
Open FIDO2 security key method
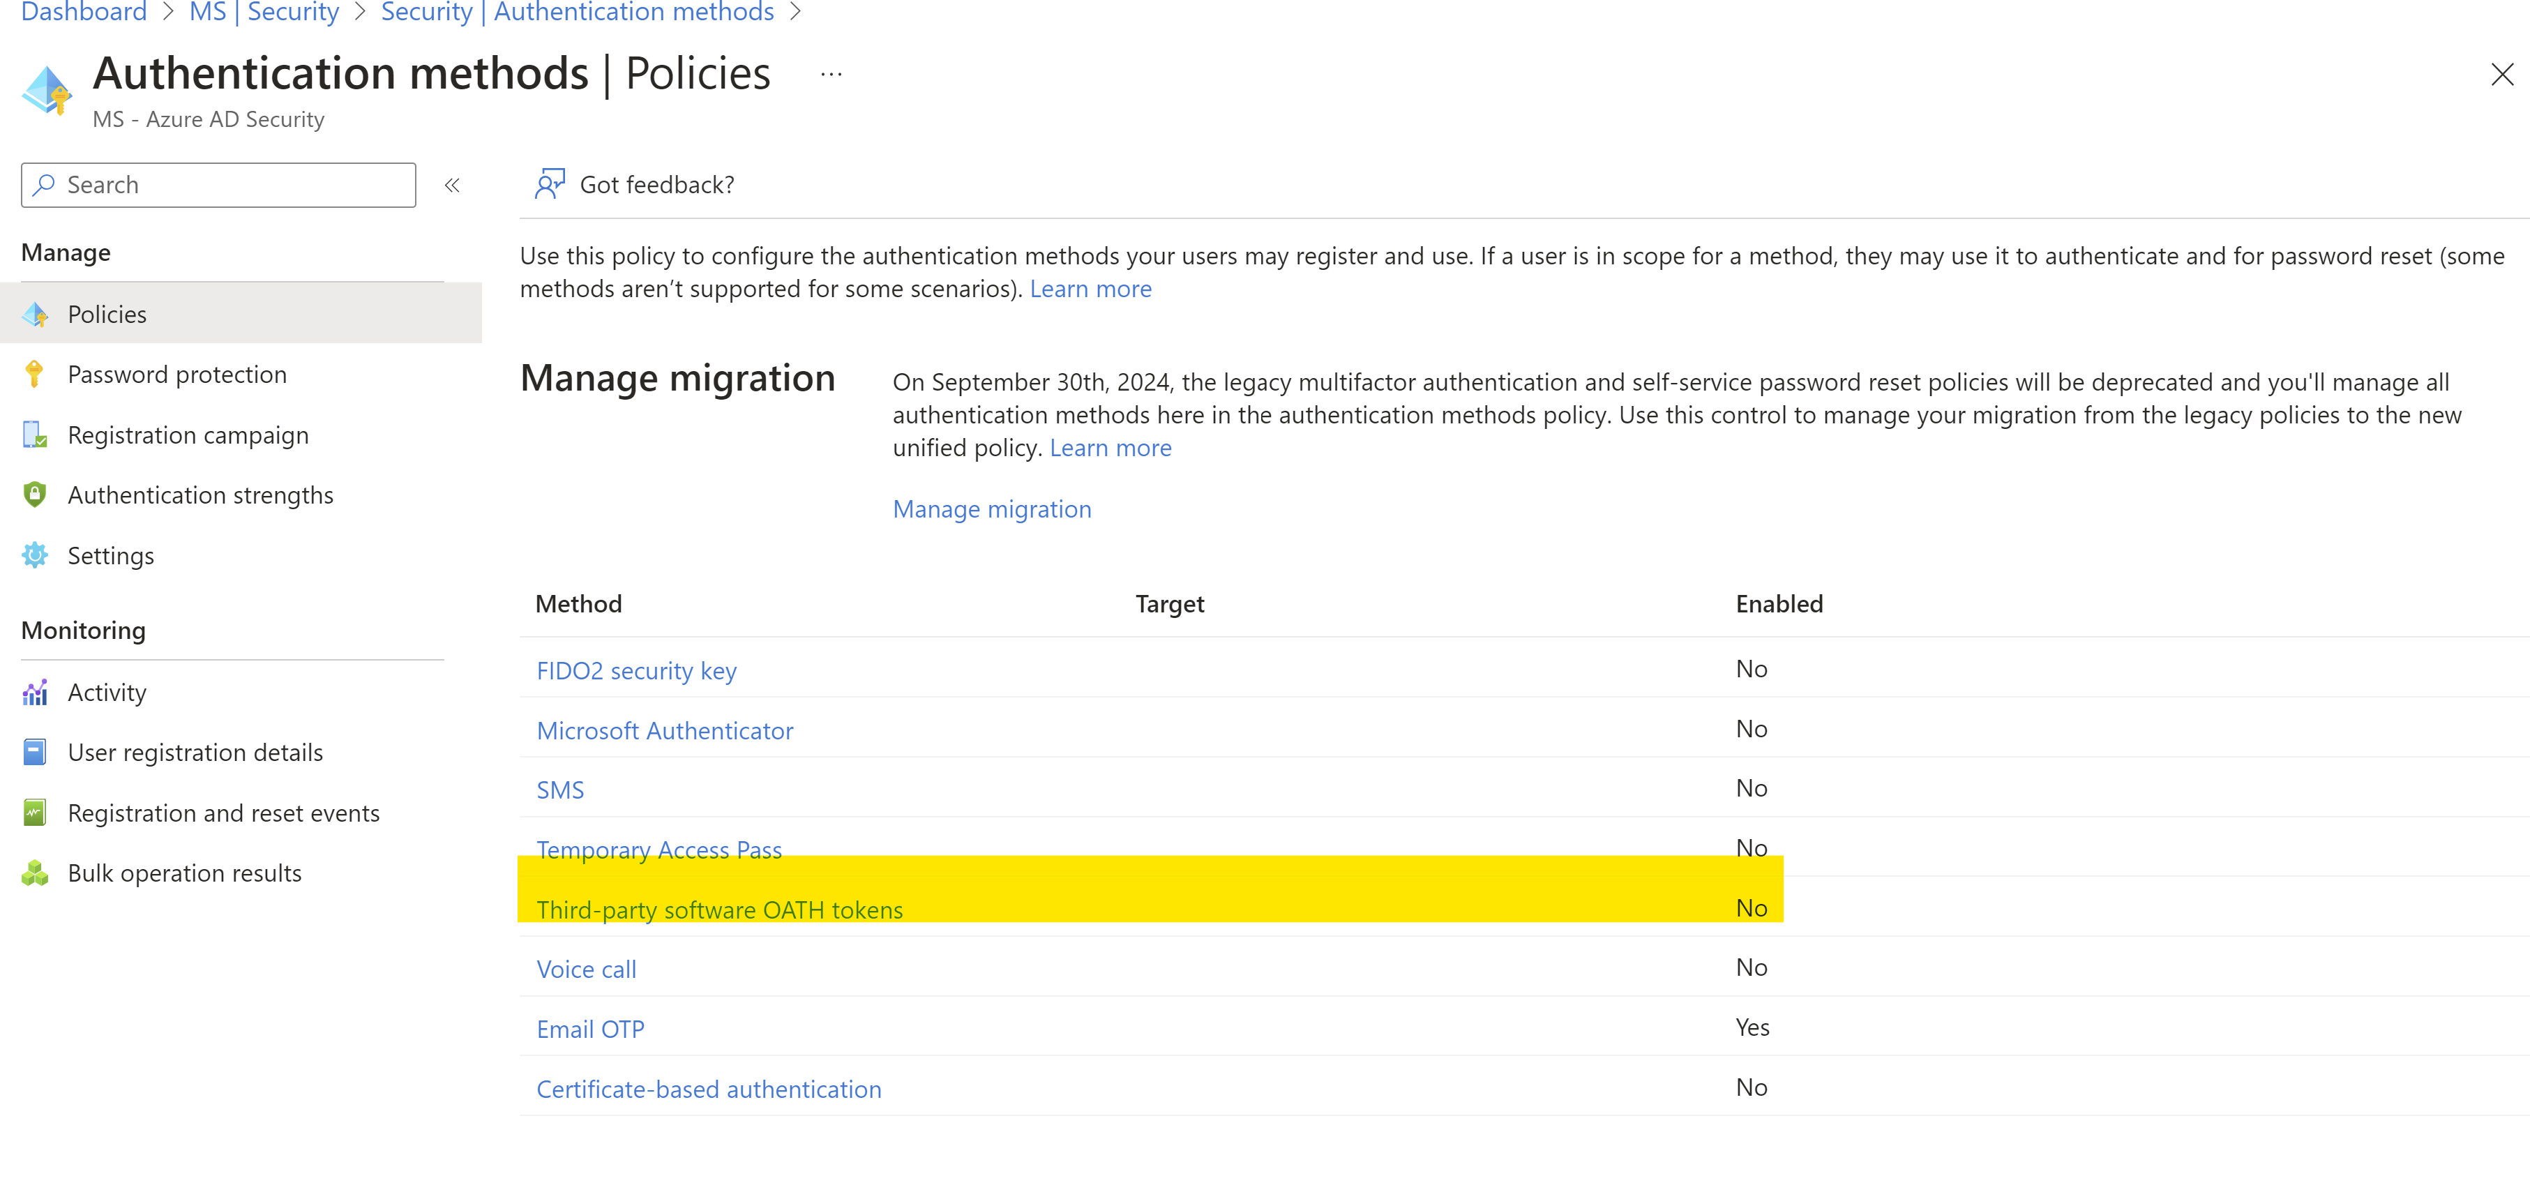(x=635, y=671)
